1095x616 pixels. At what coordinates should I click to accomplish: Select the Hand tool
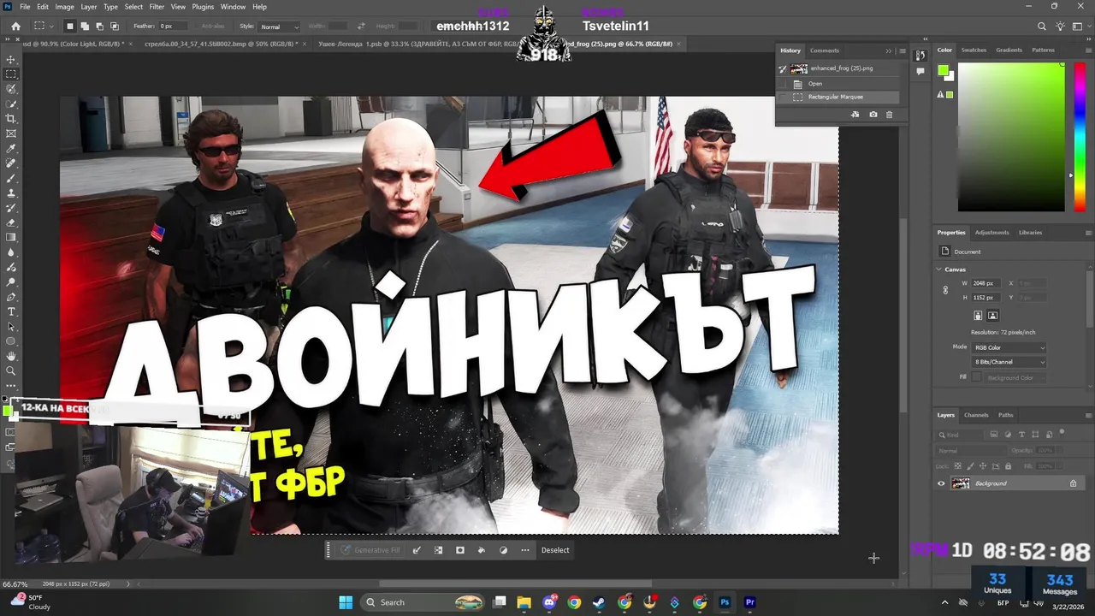pyautogui.click(x=11, y=356)
